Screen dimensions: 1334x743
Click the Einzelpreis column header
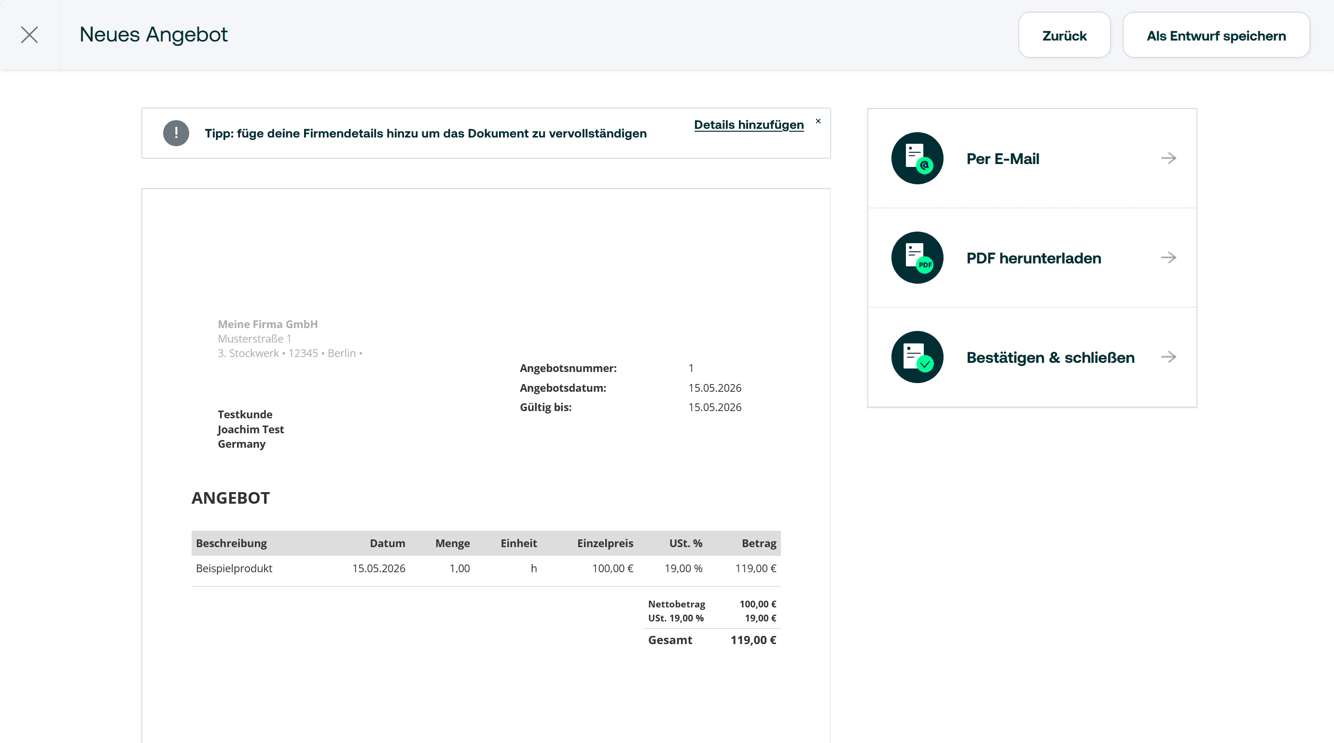605,543
